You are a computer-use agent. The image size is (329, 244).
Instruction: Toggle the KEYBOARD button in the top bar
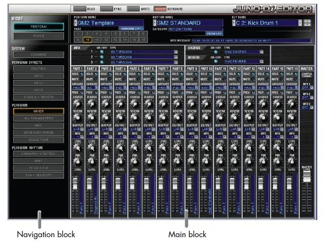tap(160, 9)
